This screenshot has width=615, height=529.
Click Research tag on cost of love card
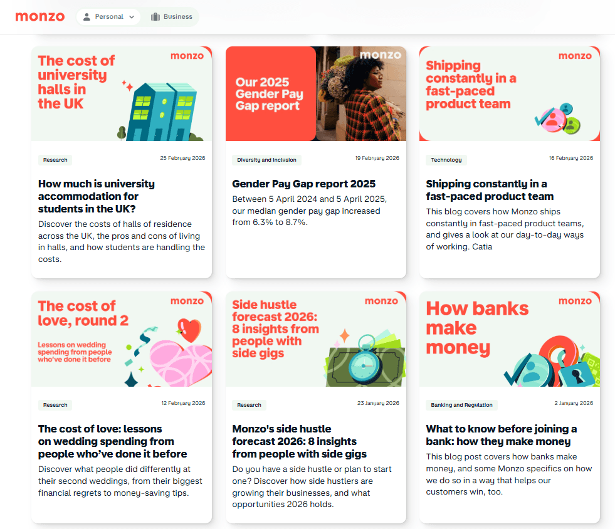pos(55,405)
